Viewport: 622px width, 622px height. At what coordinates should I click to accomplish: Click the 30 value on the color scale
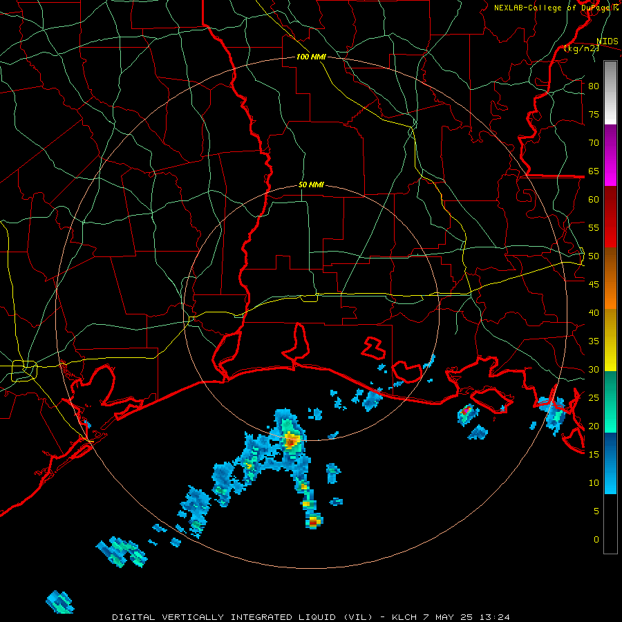[594, 369]
